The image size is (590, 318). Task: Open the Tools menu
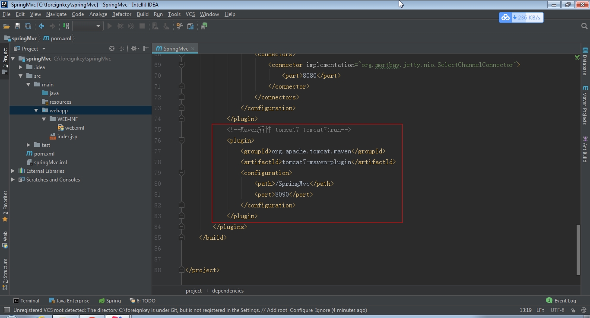click(x=174, y=14)
